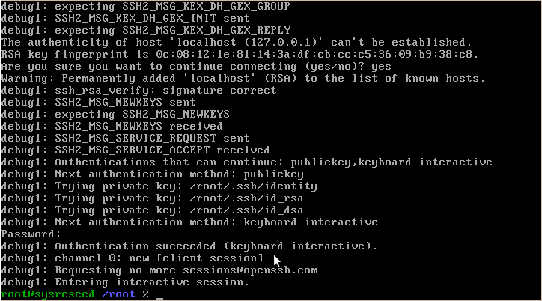This screenshot has height=301, width=542.
Task: Click the Password: prompt line
Action: point(31,234)
